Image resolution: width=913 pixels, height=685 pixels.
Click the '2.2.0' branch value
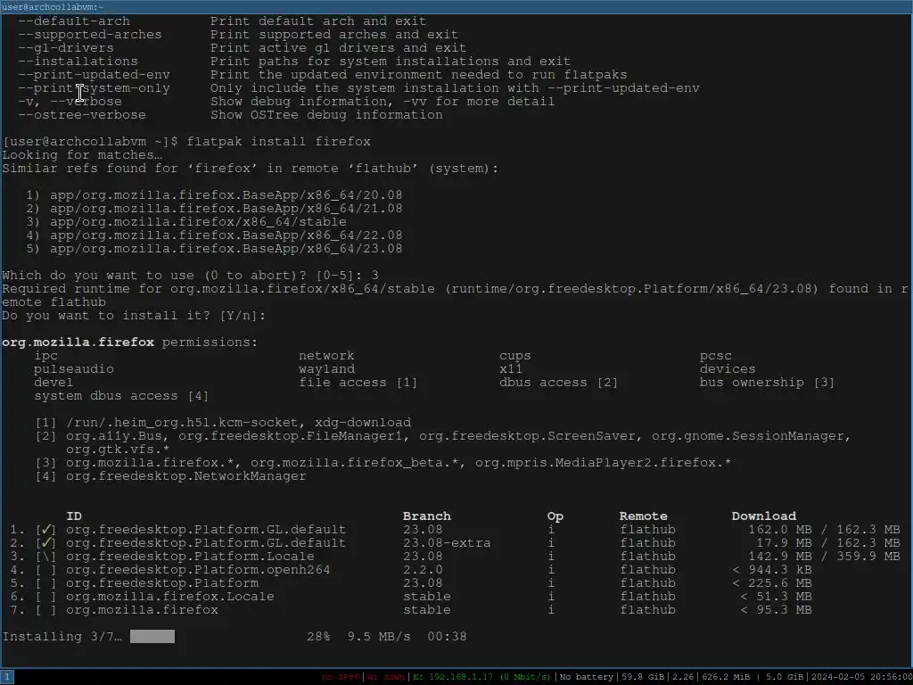(423, 570)
